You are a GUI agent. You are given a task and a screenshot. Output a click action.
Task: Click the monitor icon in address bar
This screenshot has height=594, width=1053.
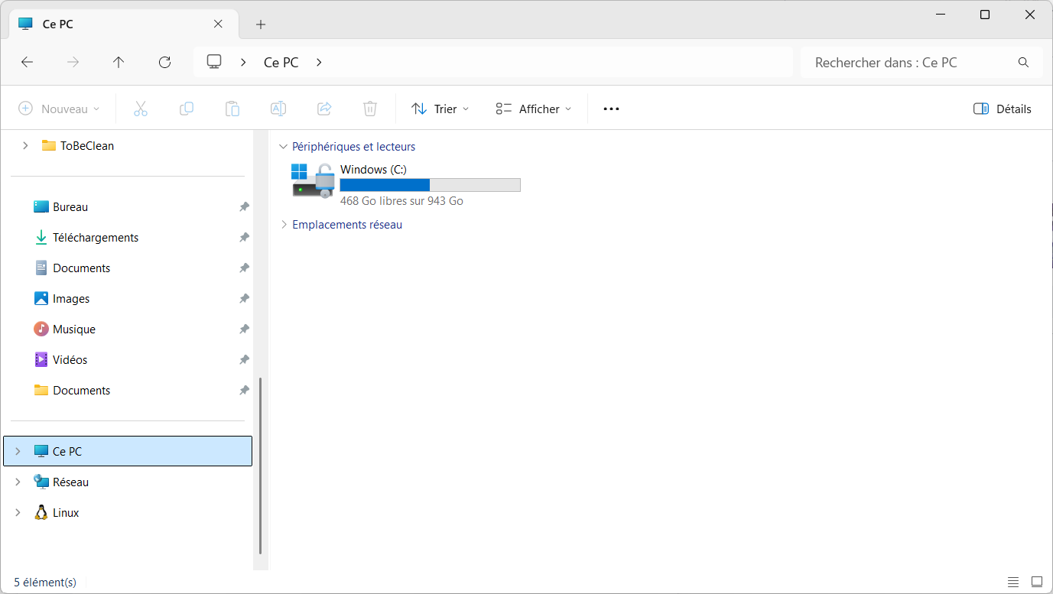(214, 62)
